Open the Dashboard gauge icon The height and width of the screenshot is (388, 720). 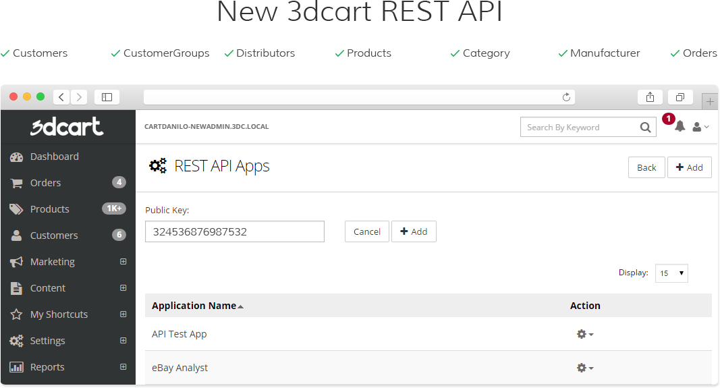(x=16, y=157)
